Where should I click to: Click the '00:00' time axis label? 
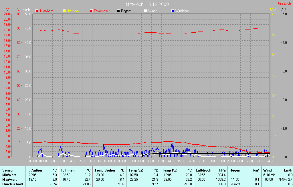(33, 161)
